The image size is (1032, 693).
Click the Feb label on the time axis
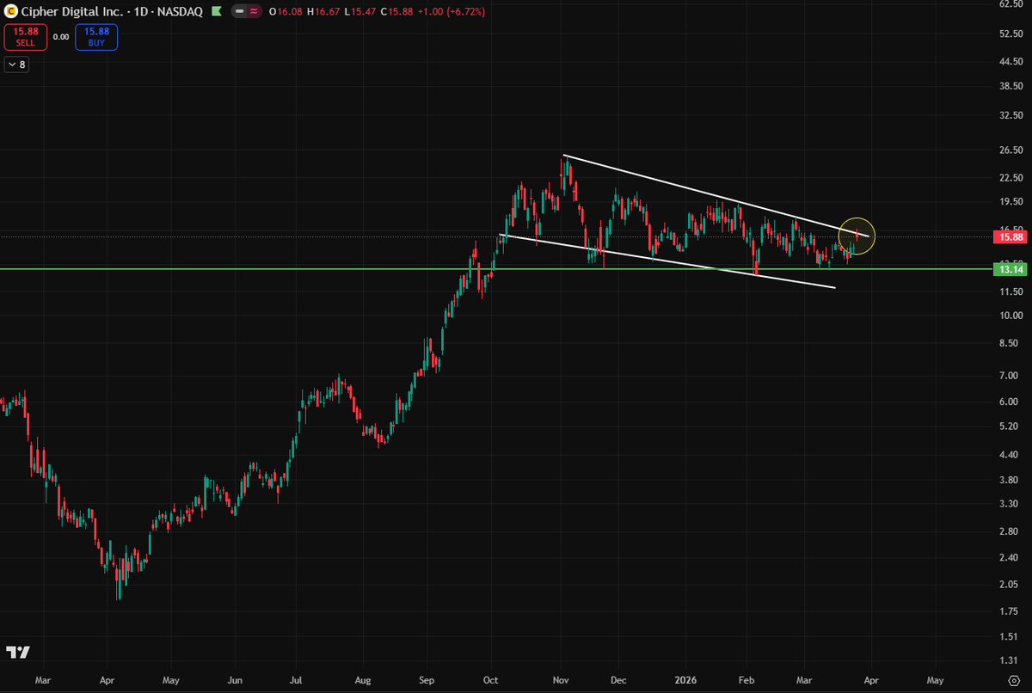coord(747,680)
